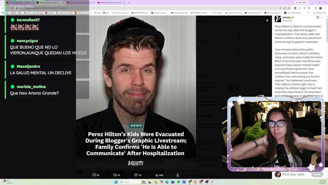This screenshot has height=185, width=328.
Task: Click the Ask Gemini button
Action: pos(301,3)
